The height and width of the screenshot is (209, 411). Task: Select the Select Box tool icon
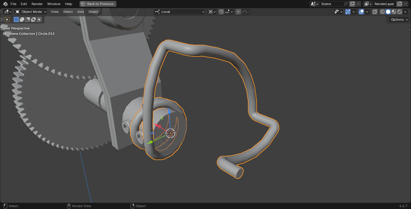(x=7, y=20)
